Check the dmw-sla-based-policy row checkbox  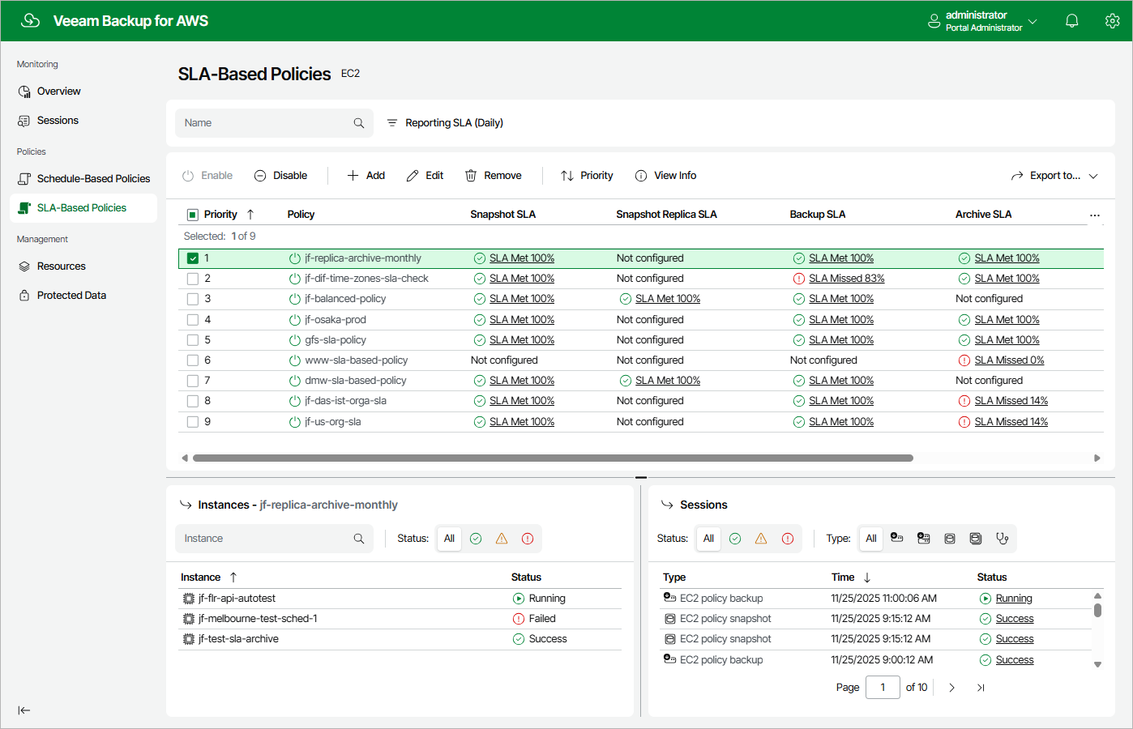click(x=193, y=381)
